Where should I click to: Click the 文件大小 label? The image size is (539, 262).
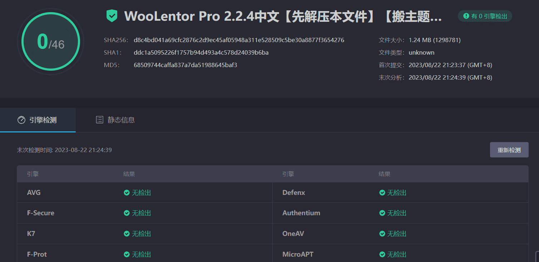pos(392,40)
